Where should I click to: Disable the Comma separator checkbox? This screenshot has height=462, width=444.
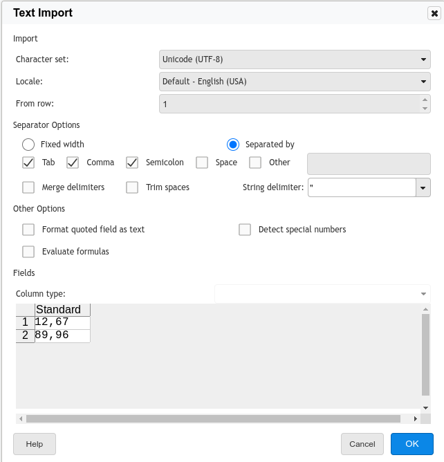[x=73, y=163]
